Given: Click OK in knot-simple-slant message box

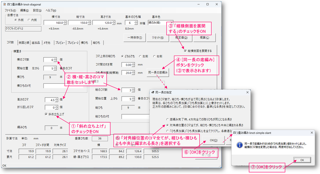Looking at the screenshot, I should coord(302,160).
